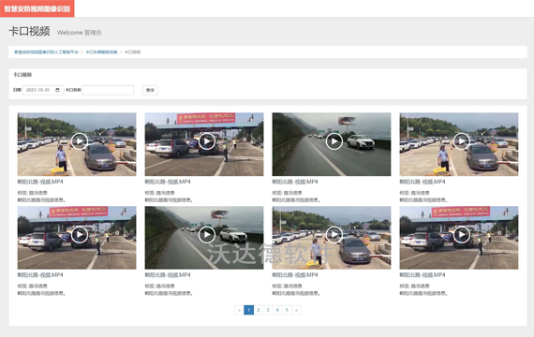The height and width of the screenshot is (337, 534).
Task: Go to page 4 in pagination
Action: pos(277,310)
